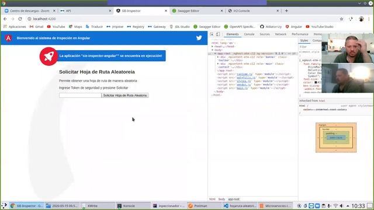Screen dimensions: 374x210
Task: Open the DevTools Network tab
Action: point(280,34)
